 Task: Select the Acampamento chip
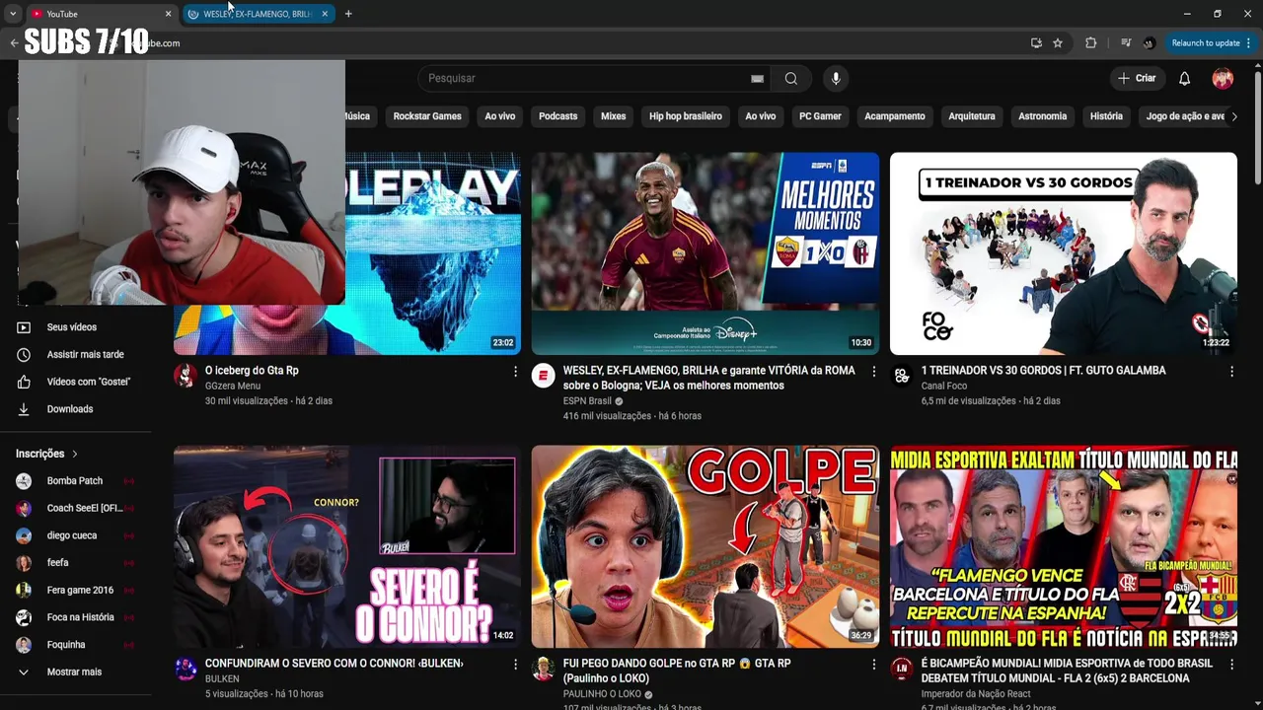(x=895, y=116)
